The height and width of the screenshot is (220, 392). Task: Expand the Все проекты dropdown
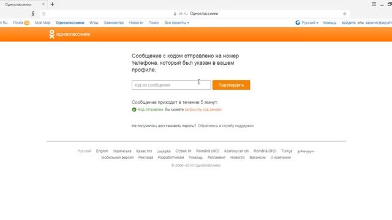click(176, 23)
